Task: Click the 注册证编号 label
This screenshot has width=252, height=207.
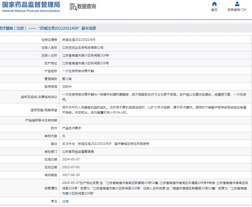Action: [49, 40]
